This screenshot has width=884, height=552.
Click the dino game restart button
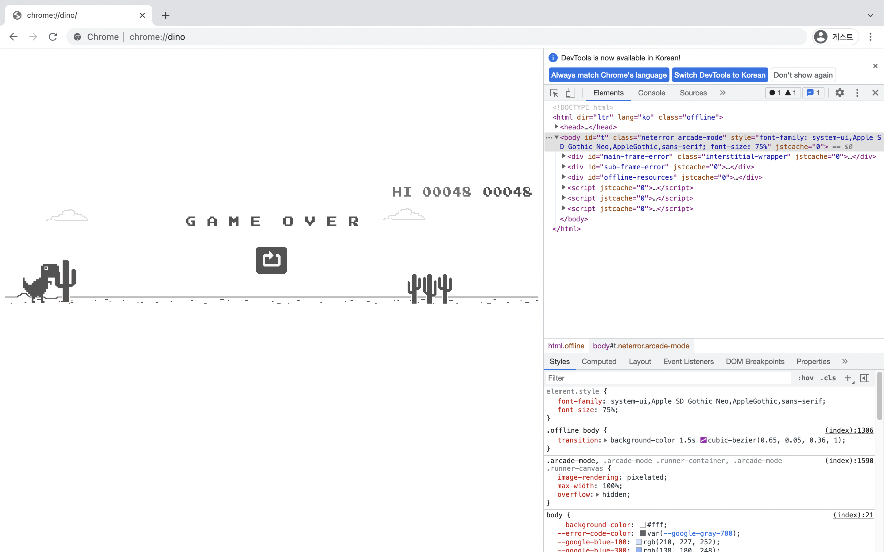point(271,260)
